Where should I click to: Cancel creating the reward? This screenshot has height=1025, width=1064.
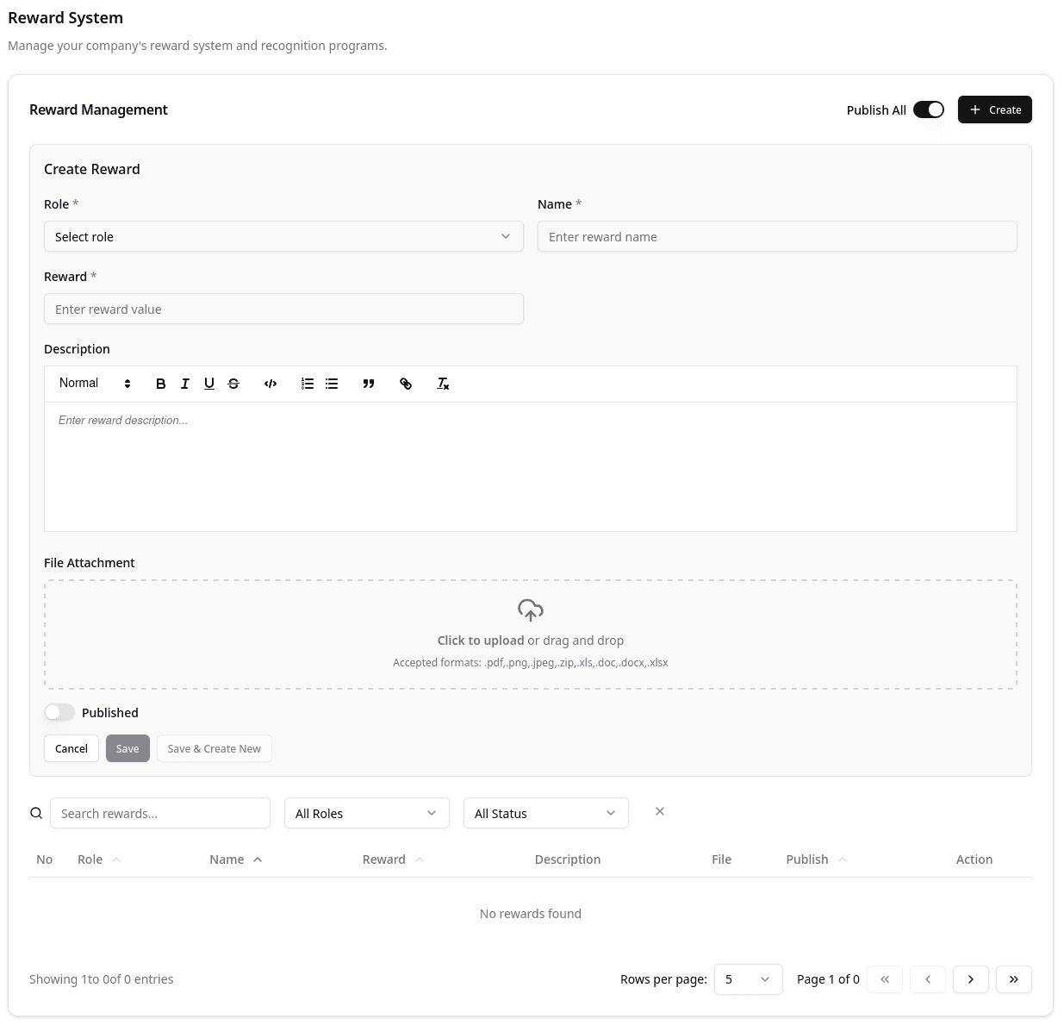pos(72,748)
